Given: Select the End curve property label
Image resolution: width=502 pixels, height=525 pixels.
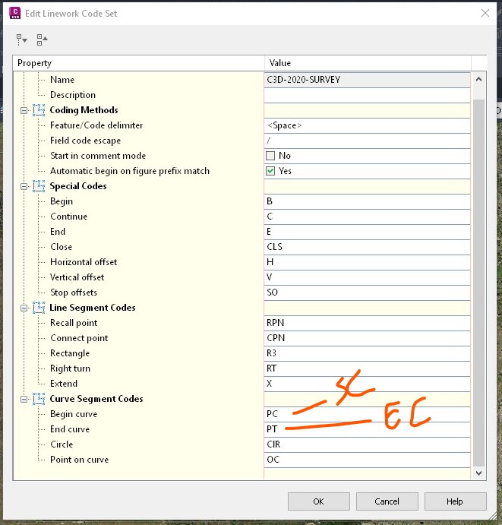Looking at the screenshot, I should pos(70,429).
